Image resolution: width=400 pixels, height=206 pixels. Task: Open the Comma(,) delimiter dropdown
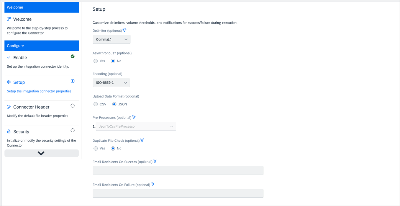pyautogui.click(x=112, y=39)
